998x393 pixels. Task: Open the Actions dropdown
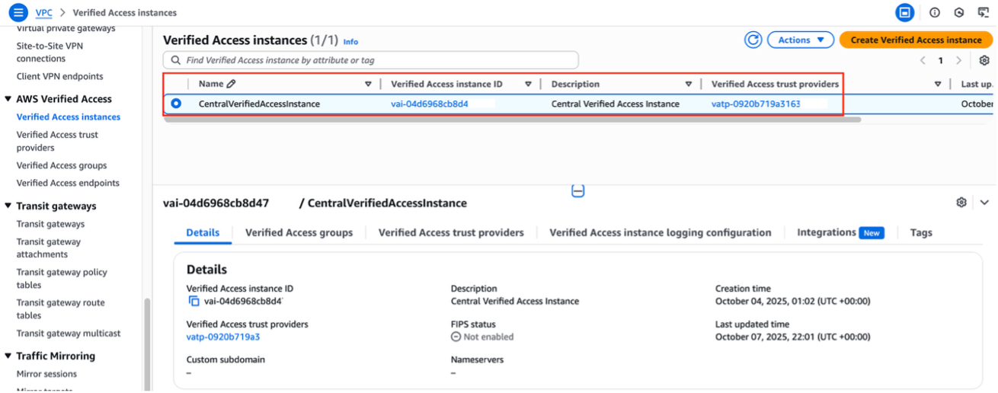pos(801,40)
